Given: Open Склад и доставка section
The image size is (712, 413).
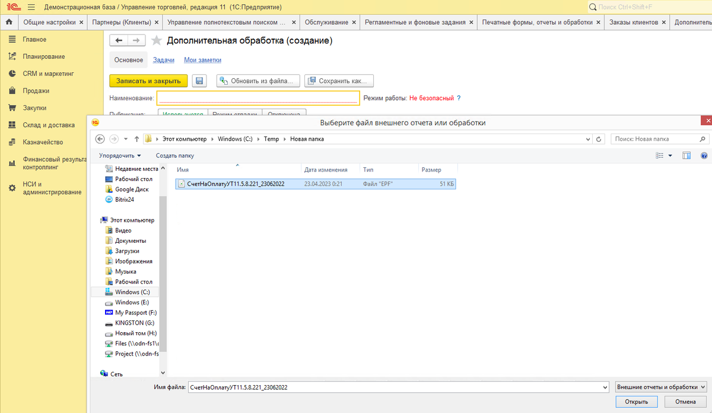Looking at the screenshot, I should point(49,125).
